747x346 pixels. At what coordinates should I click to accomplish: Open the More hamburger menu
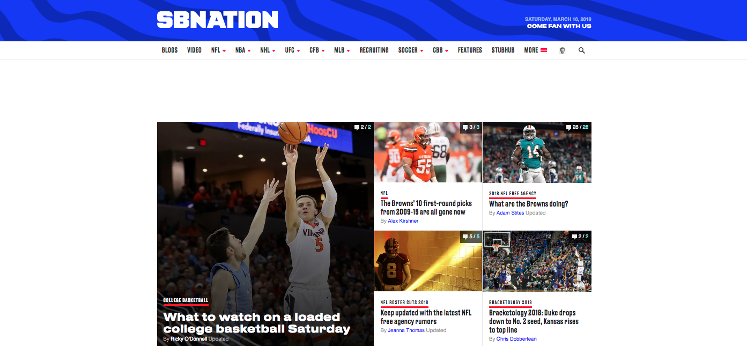[535, 50]
